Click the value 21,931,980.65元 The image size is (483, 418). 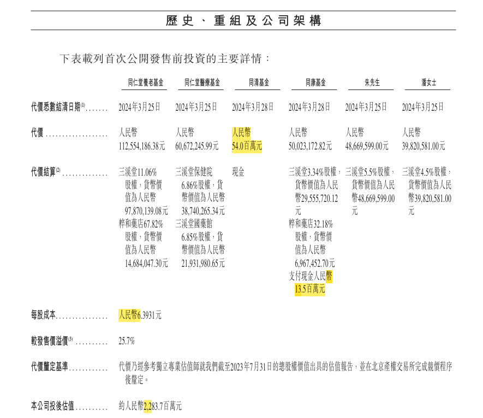tap(203, 264)
